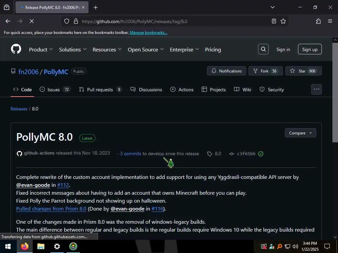Screen dimensions: 338x253
Task: Click the Sign in link
Action: (283, 49)
